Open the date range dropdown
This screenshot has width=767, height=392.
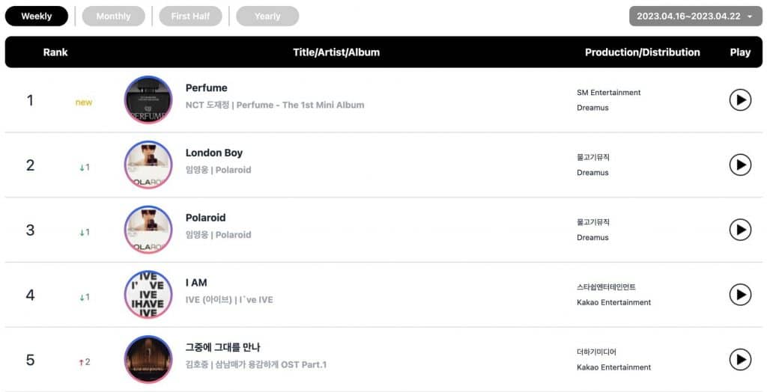point(695,16)
